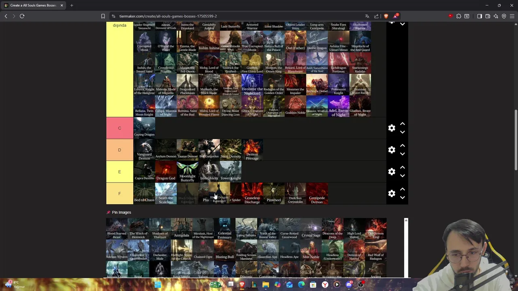Select the Gaping Dragon boss image
Image resolution: width=518 pixels, height=291 pixels.
(144, 128)
